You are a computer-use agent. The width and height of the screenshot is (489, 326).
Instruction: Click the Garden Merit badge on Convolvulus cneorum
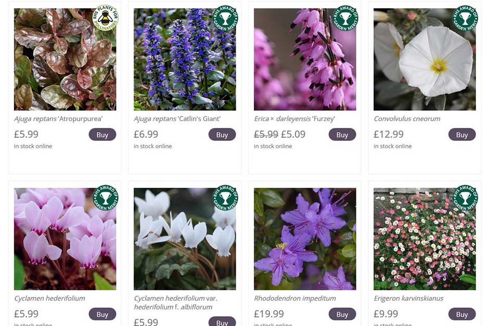pos(465,18)
